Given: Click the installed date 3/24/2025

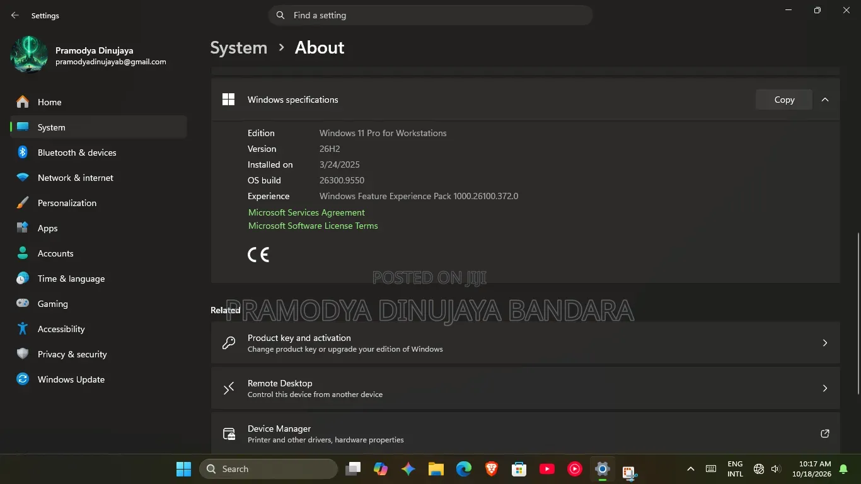Looking at the screenshot, I should [x=339, y=164].
